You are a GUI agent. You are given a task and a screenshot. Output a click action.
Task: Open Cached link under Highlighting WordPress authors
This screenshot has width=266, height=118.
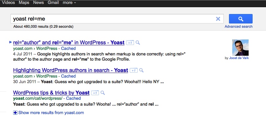pos(68,76)
